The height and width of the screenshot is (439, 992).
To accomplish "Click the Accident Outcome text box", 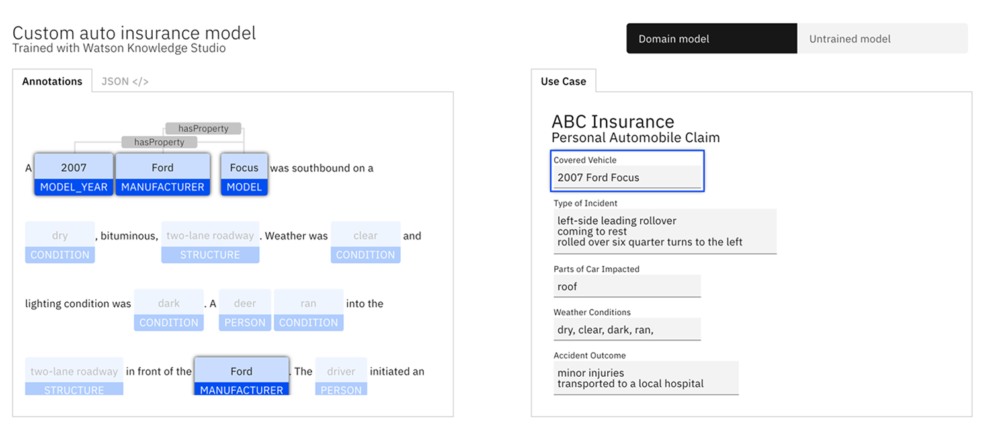I will [x=645, y=378].
